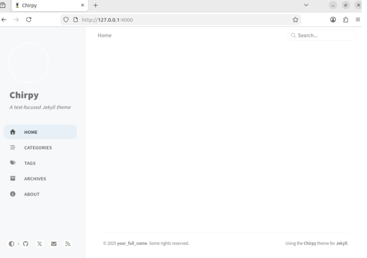Open the extensions puzzle icon

pos(346,20)
